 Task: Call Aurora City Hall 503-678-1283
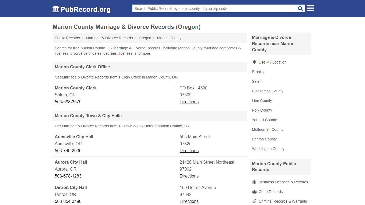click(68, 176)
